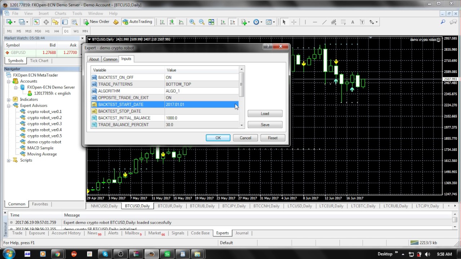The image size is (461, 259).
Task: Select the W1 timeframe button
Action: 76,31
